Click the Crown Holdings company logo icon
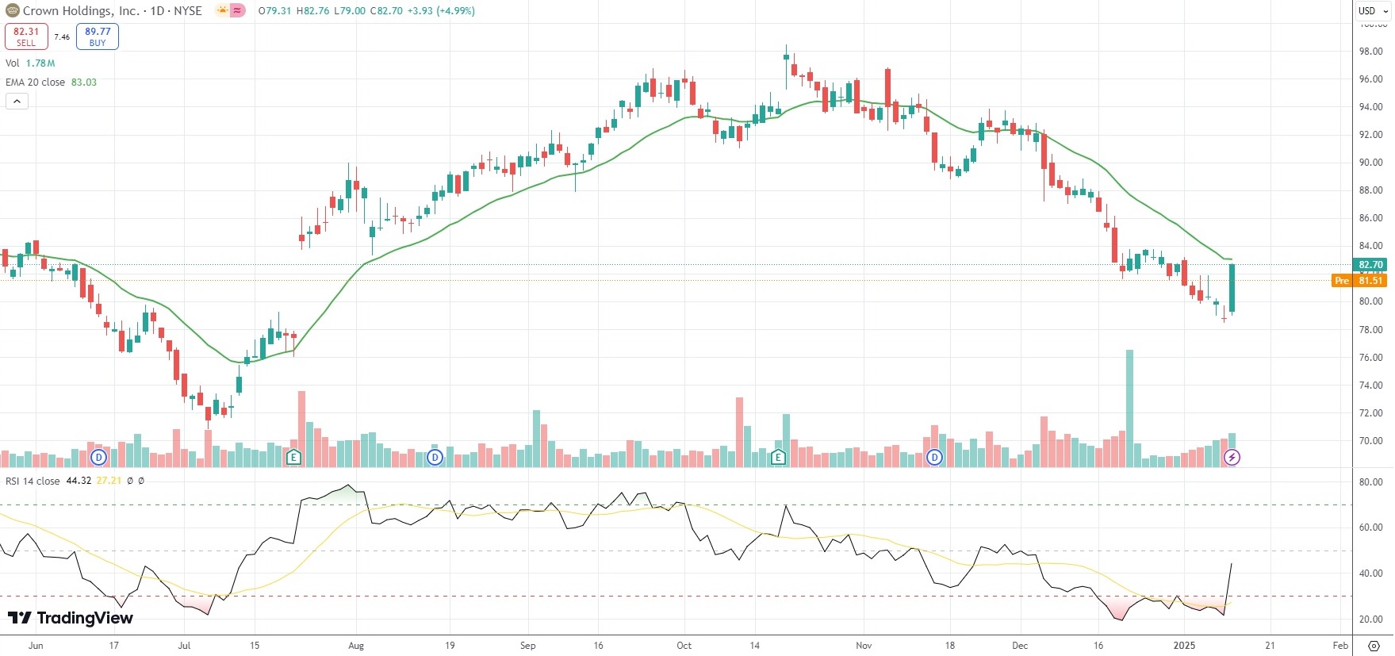 [x=13, y=11]
